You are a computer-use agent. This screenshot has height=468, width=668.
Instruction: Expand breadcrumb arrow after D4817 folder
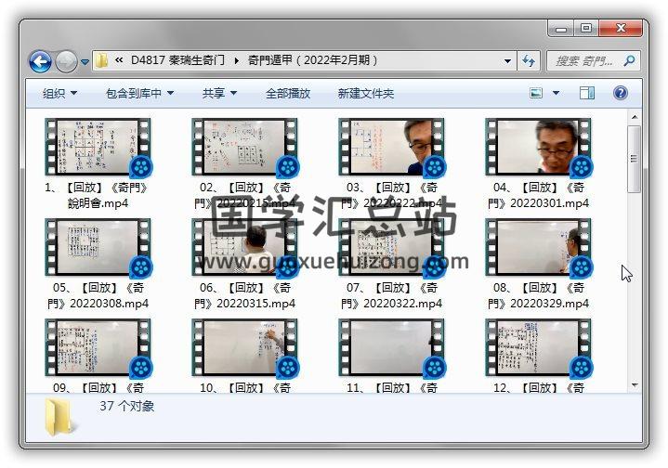(x=236, y=60)
